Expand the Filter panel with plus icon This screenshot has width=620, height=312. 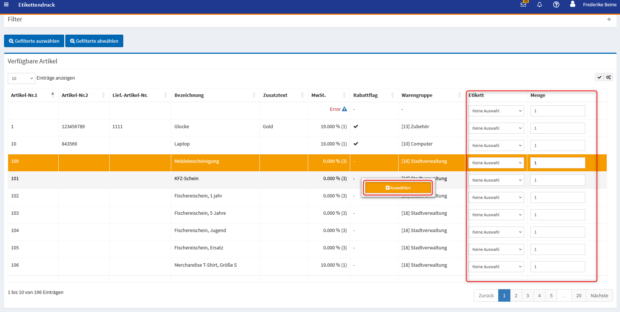click(x=609, y=20)
